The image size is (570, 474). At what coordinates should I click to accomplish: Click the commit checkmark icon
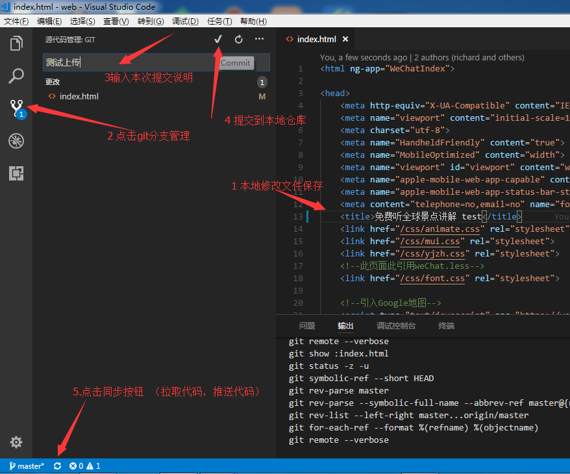tap(217, 39)
